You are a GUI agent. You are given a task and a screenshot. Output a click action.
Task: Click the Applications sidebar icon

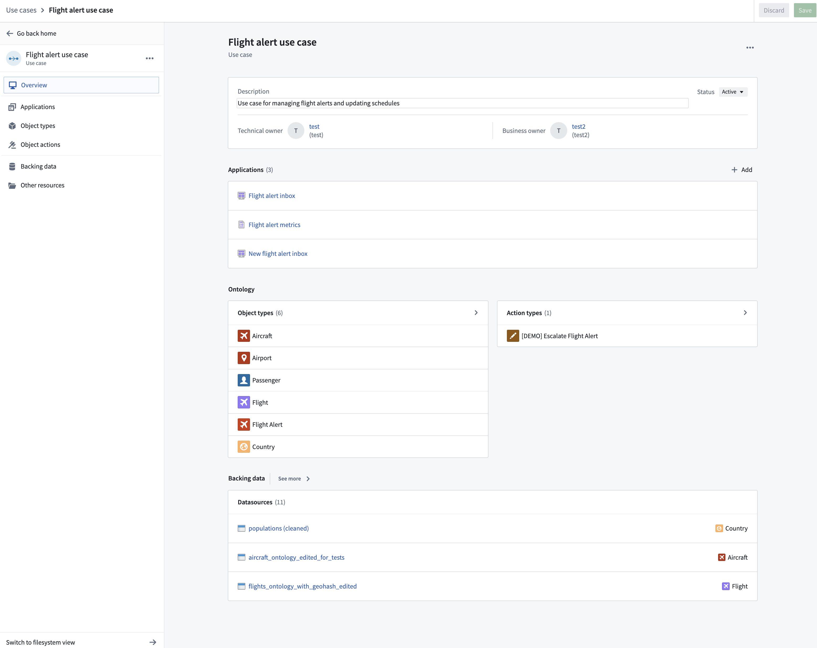[x=12, y=107]
